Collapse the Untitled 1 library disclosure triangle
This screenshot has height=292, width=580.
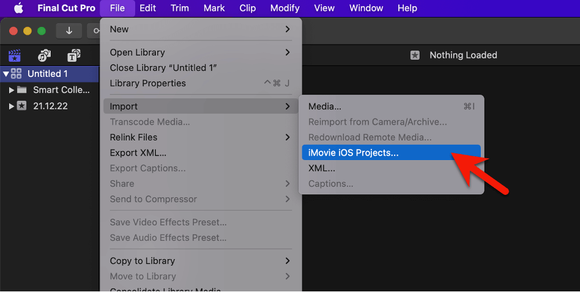tap(6, 74)
